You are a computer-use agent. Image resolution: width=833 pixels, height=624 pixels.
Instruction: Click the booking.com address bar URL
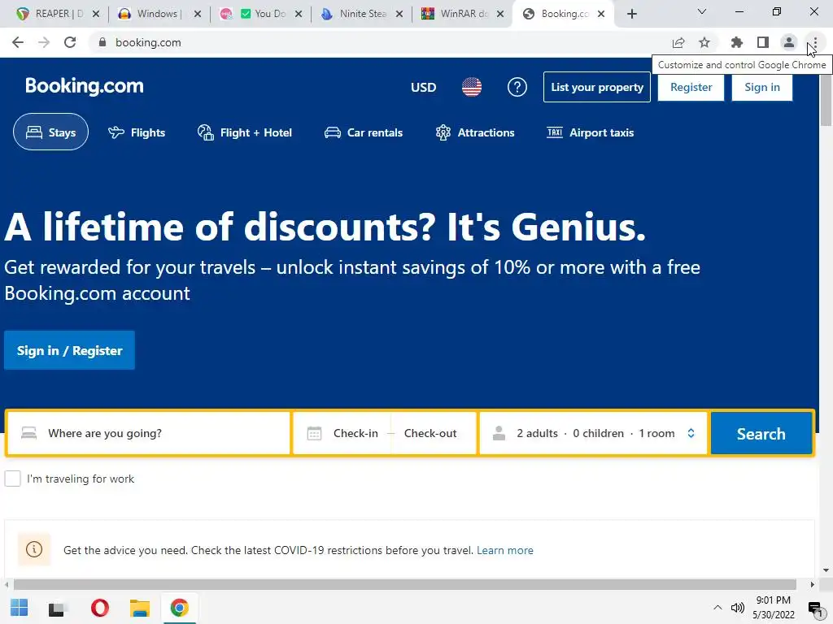point(148,42)
